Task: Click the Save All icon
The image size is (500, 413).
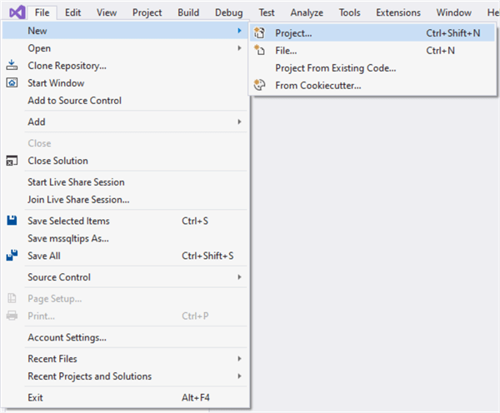Action: point(12,256)
